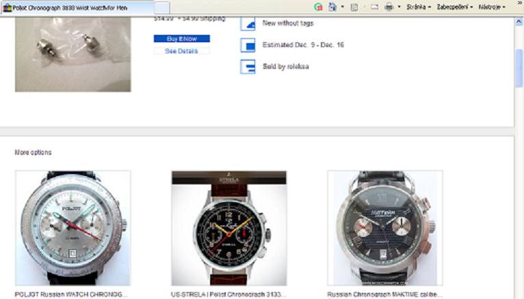Open the silver POLJOT Russian watch thumbnail
The height and width of the screenshot is (299, 524).
pos(73,228)
